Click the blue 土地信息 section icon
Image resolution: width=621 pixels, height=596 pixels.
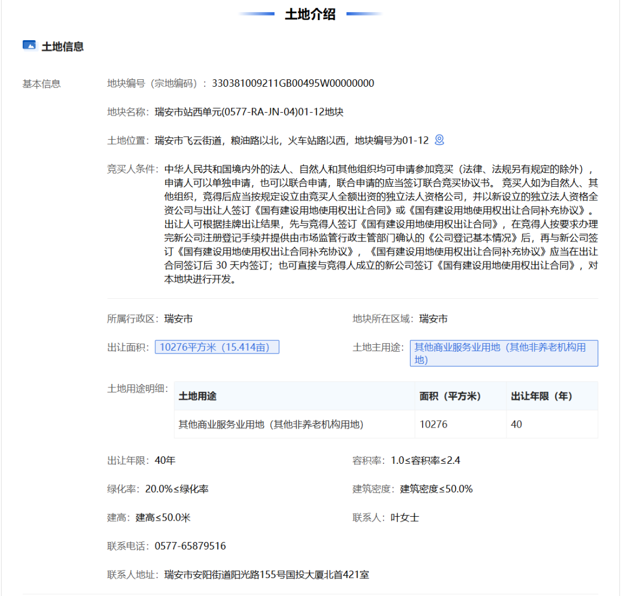[x=29, y=45]
